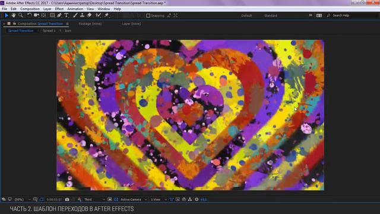Viewport: 380px width, 214px height.
Task: Toggle region of interest
Action: 110,200
